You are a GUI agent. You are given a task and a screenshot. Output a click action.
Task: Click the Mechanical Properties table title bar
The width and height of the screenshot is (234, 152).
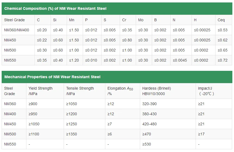point(52,77)
